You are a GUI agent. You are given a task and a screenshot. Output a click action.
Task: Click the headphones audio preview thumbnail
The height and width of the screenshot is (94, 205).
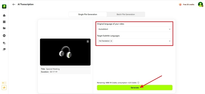click(x=65, y=52)
